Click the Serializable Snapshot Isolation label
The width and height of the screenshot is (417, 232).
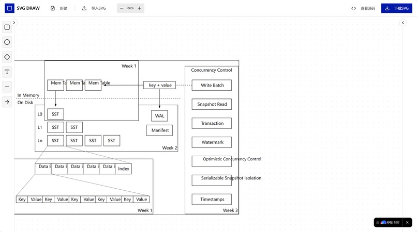coord(231,178)
